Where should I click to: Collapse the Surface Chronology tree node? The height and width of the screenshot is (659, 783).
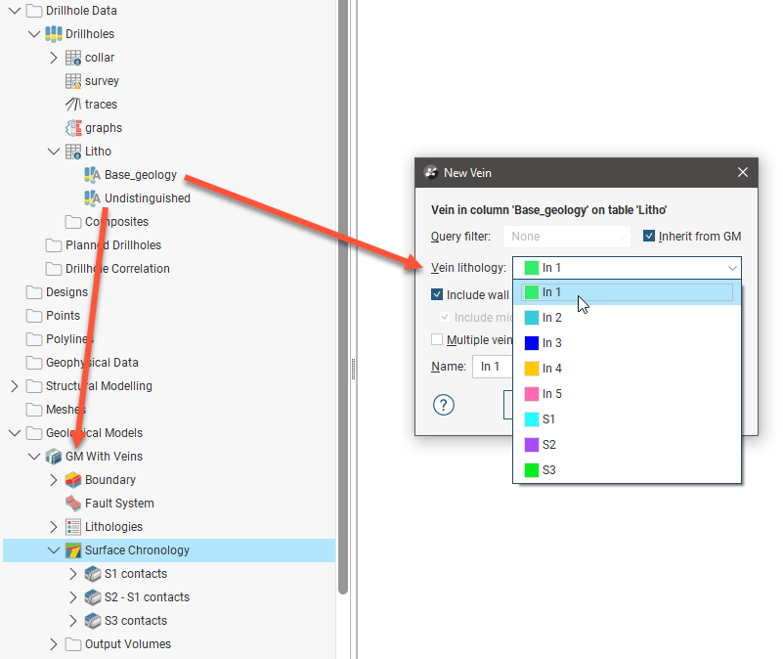[x=54, y=550]
